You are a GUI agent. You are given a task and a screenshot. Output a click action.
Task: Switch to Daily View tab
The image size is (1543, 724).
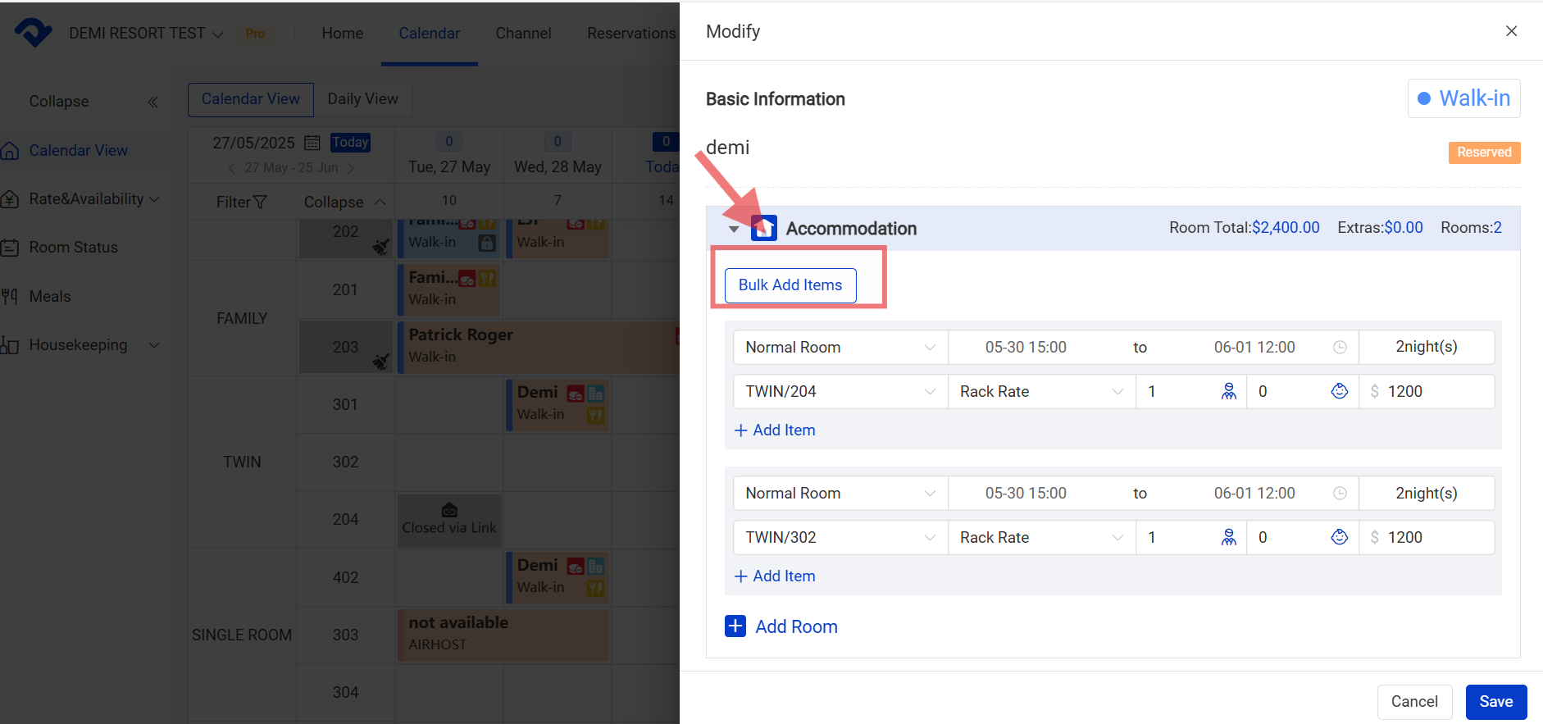(x=362, y=99)
